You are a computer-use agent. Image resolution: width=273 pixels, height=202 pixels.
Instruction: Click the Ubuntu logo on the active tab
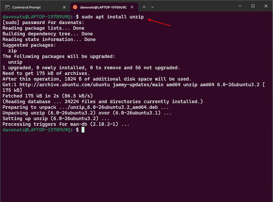[x=75, y=7]
